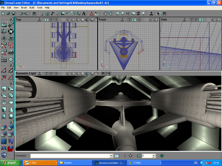Screen dimensions: 222x166
Task: Focus the Command input field
Action: coord(69,156)
